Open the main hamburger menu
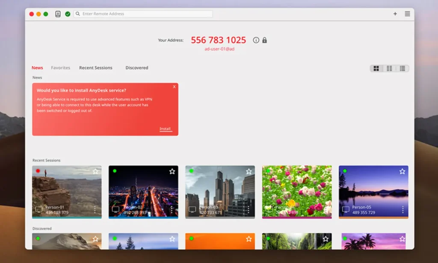The width and height of the screenshot is (438, 263). [x=407, y=14]
